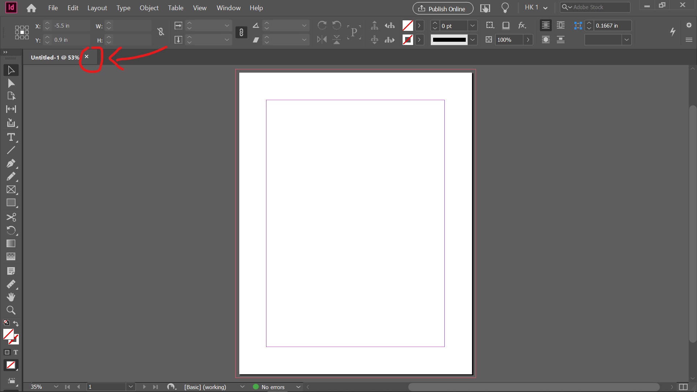Select the Zoom tool

(11, 310)
